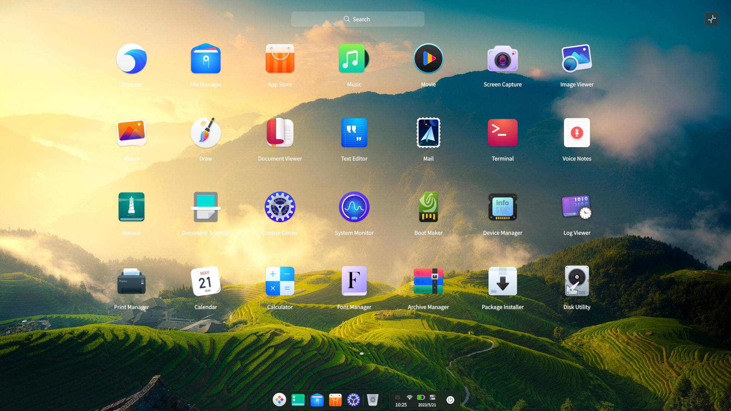Switch launcher to compact mode
Viewport: 731px width, 411px height.
point(712,19)
